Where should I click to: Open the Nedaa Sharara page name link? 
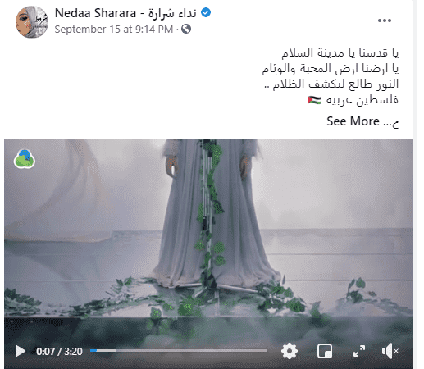tap(125, 13)
